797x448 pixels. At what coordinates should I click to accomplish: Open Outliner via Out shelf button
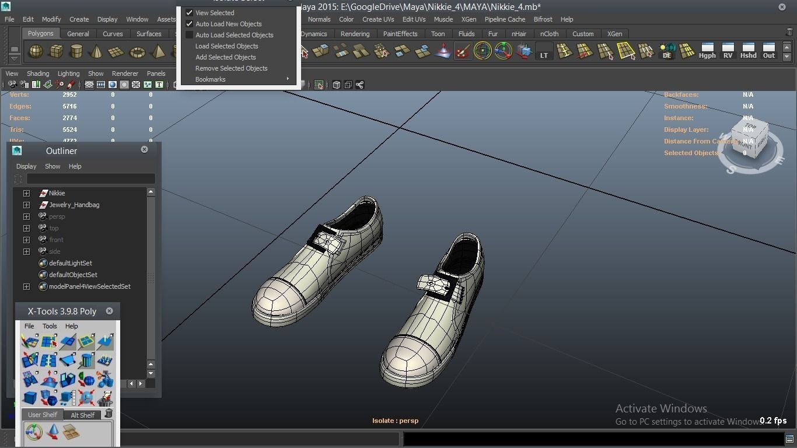(x=769, y=51)
